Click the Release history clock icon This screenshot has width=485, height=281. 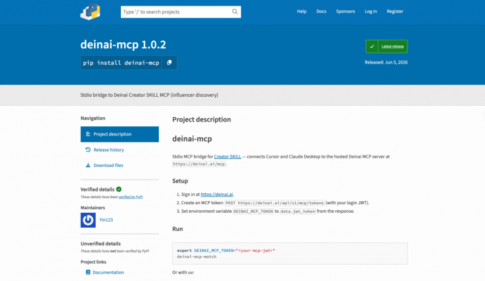88,150
